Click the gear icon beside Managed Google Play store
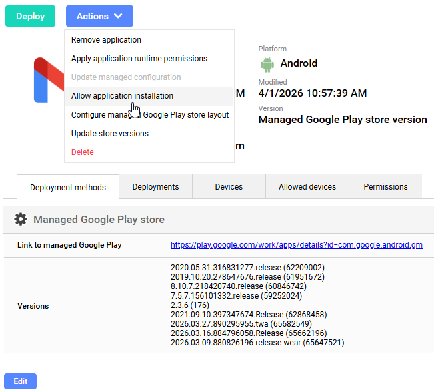The image size is (434, 392). pos(21,219)
